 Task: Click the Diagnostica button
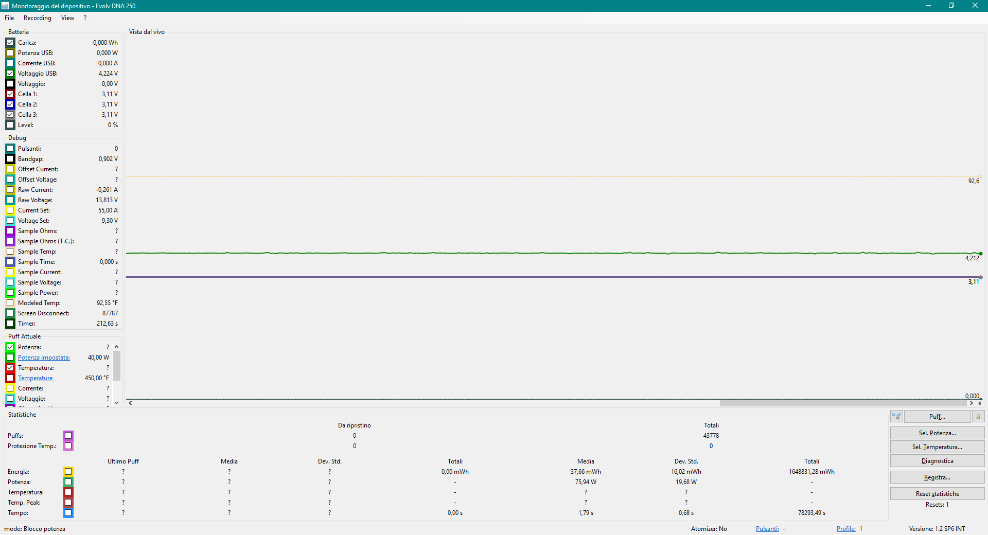[x=937, y=461]
